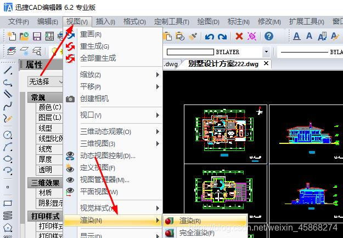343x238 pixels.
Task: Select the Arc drawing tool
Action: pyautogui.click(x=8, y=147)
